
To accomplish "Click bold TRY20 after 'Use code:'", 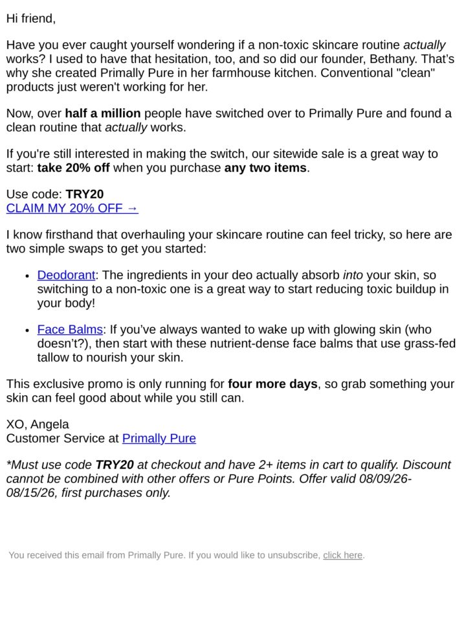I will tap(84, 194).
